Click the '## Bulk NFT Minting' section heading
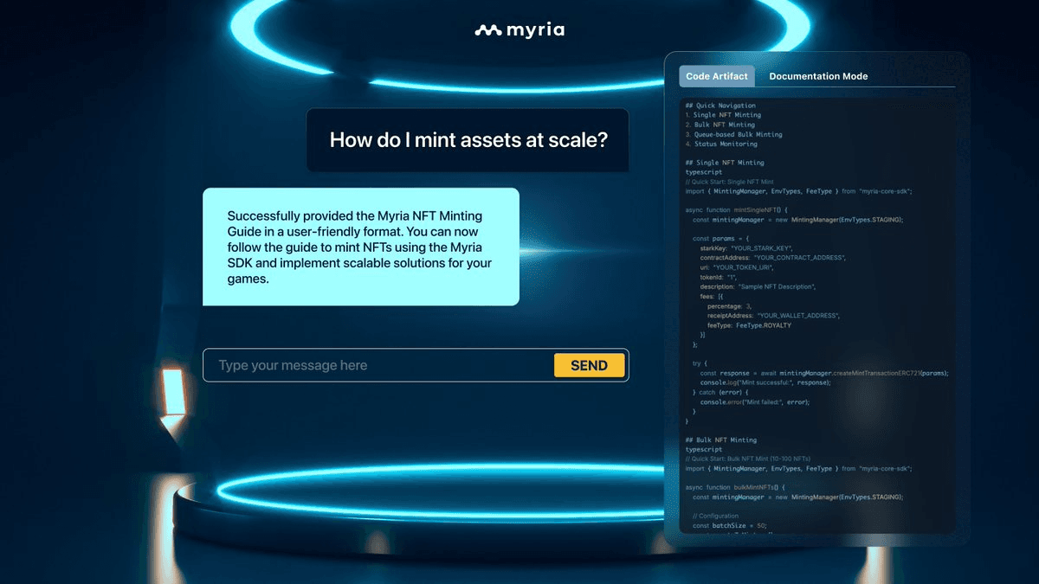The height and width of the screenshot is (584, 1039). pyautogui.click(x=720, y=440)
